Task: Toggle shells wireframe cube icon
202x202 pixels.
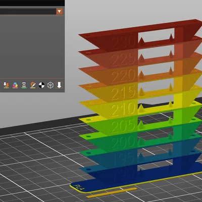Action: [x=50, y=85]
